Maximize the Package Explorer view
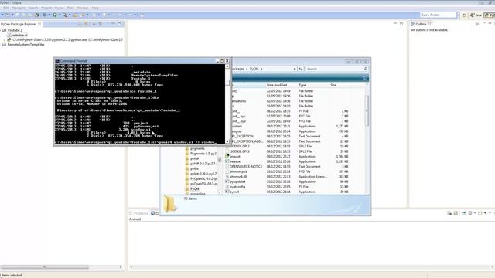 coord(120,24)
